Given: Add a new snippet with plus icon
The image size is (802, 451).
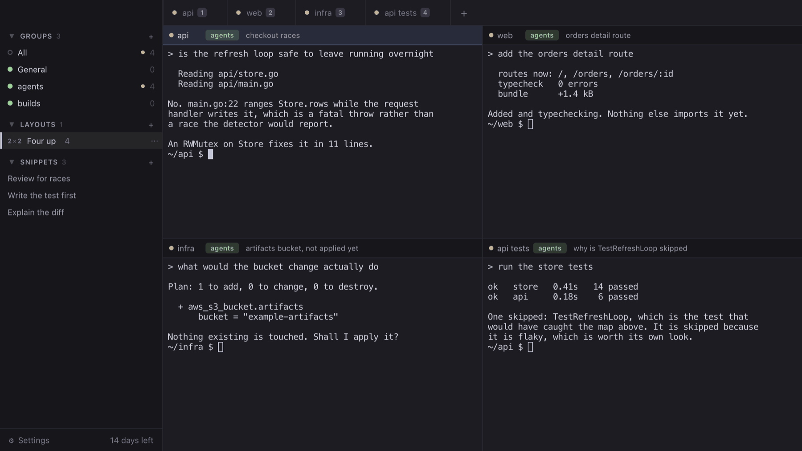Looking at the screenshot, I should point(151,163).
